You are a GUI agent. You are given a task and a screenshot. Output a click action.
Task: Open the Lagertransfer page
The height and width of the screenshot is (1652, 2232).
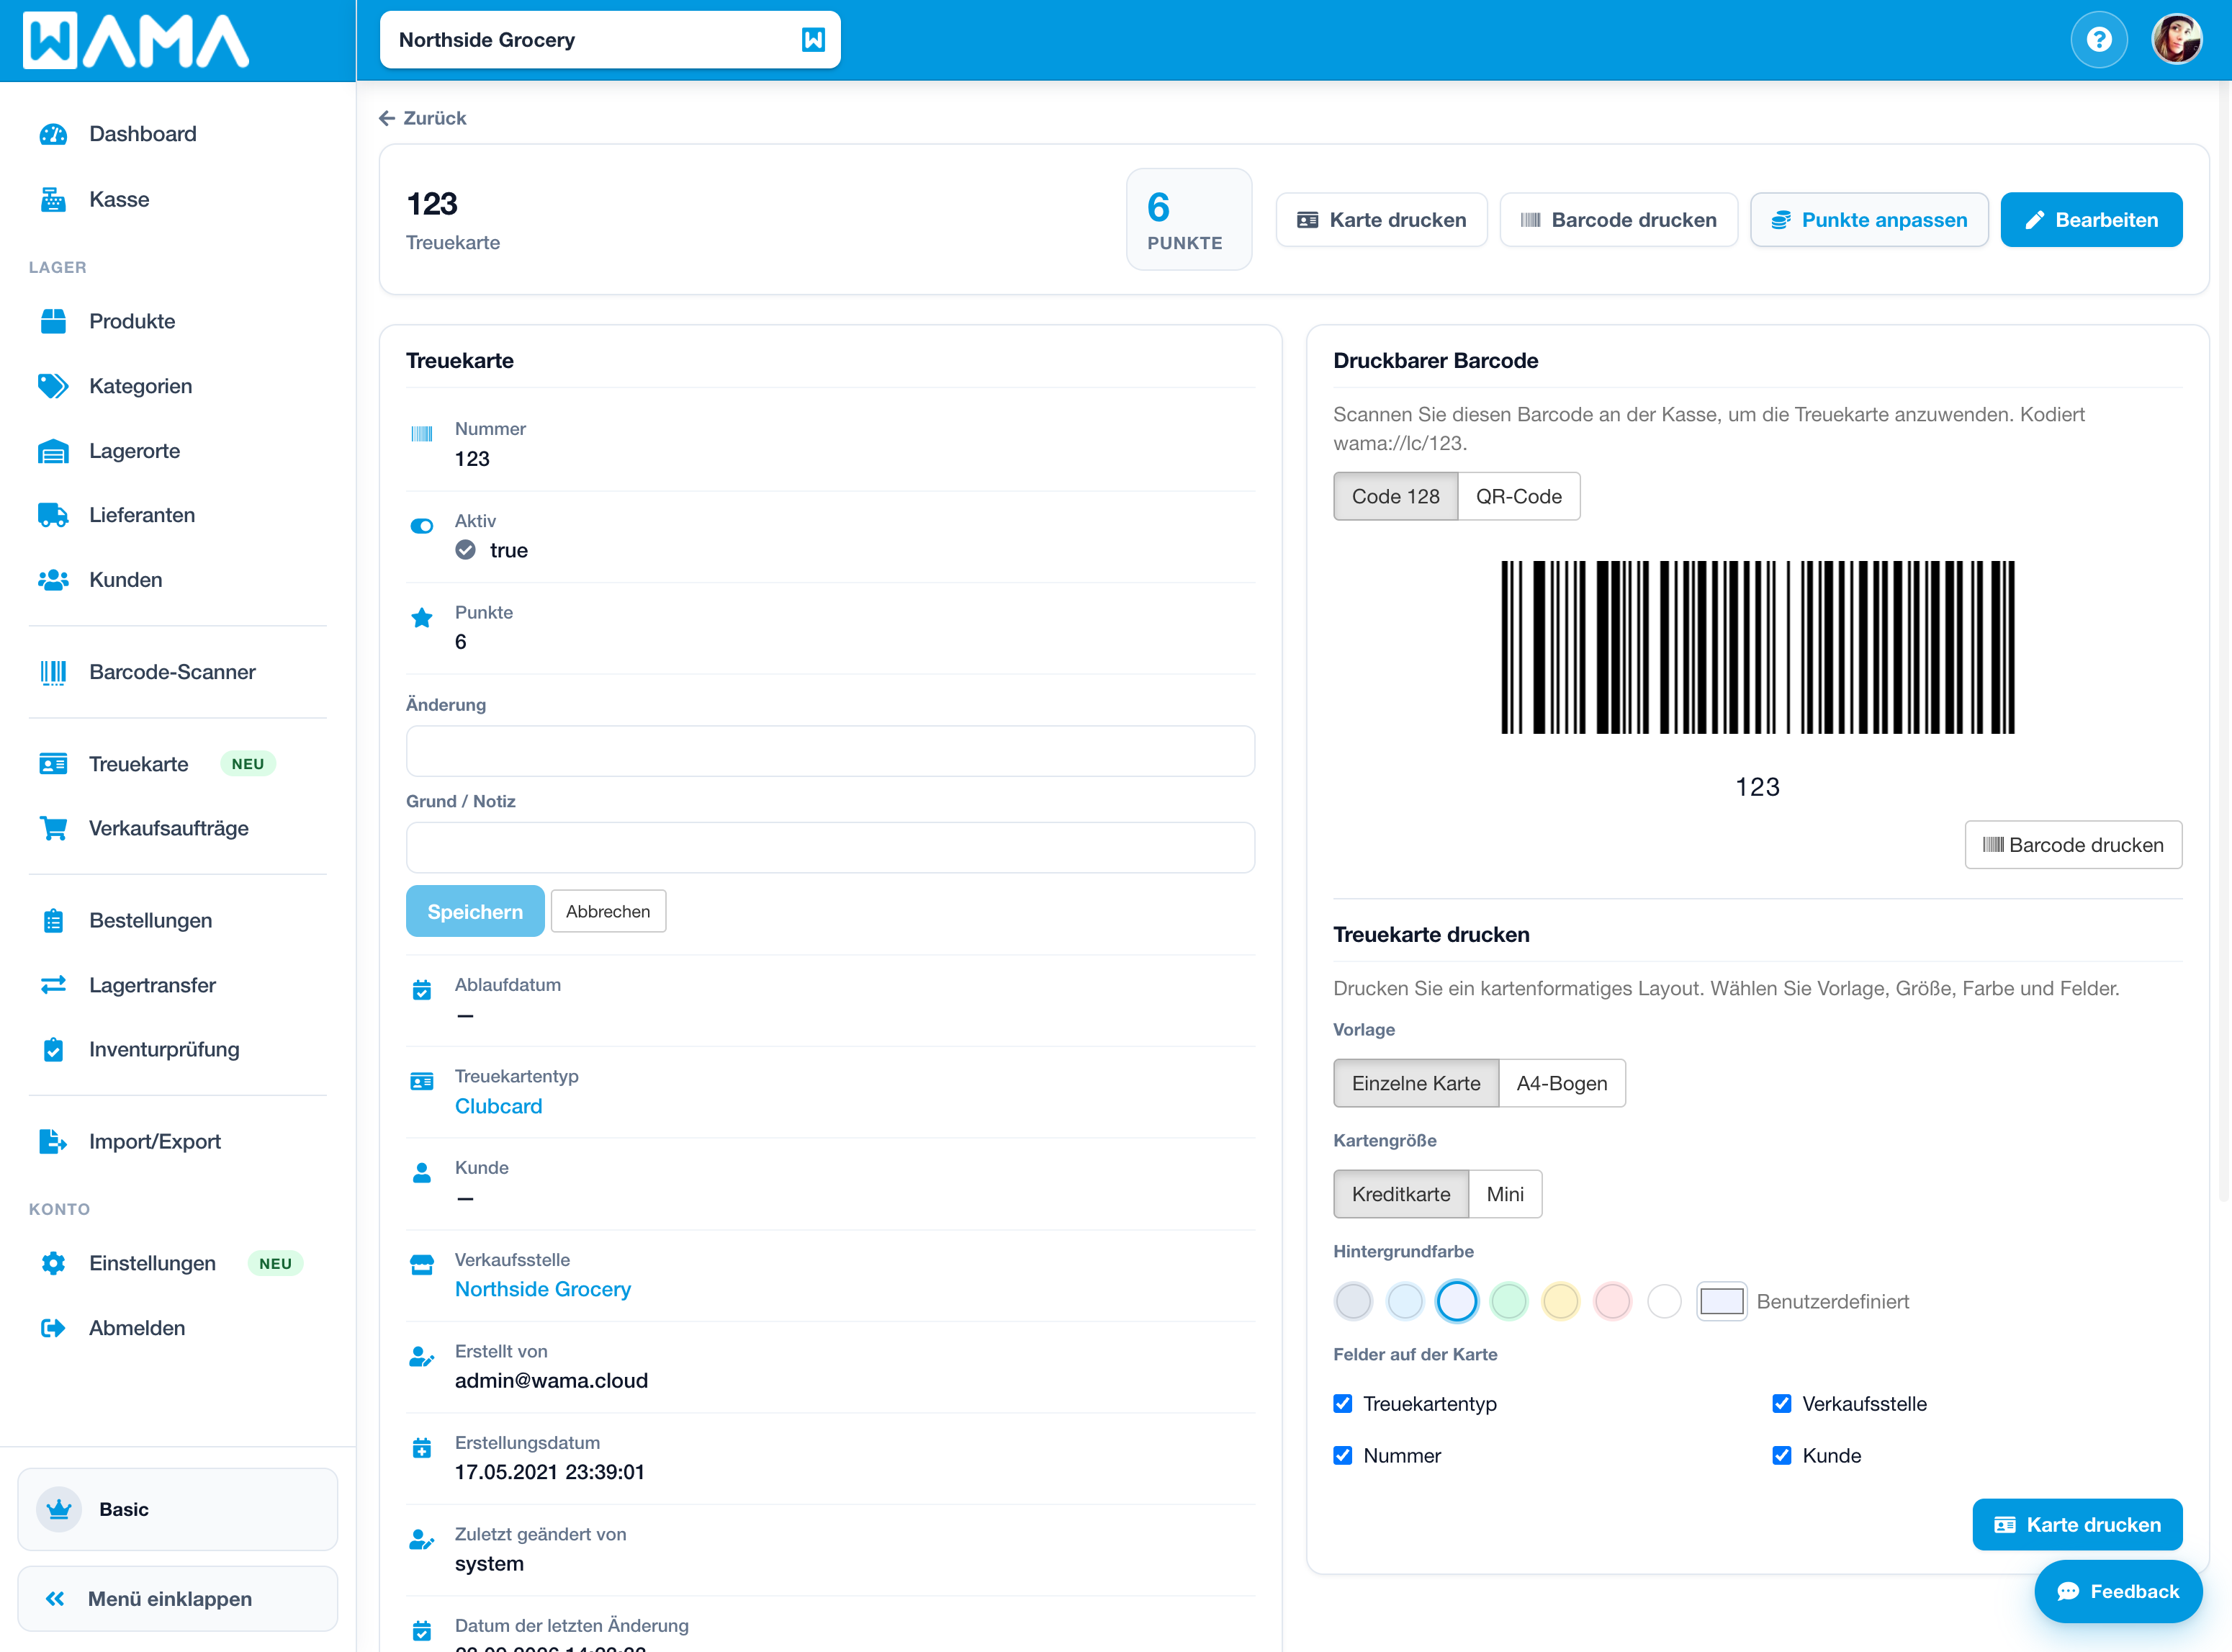pos(178,985)
